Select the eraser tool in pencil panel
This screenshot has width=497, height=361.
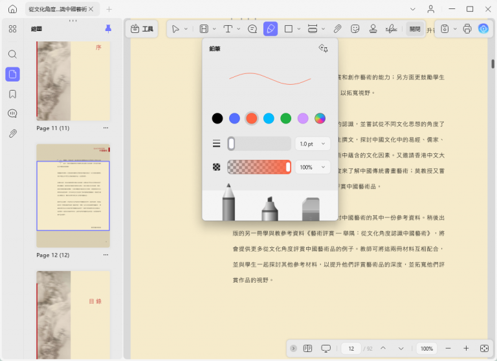coord(311,209)
